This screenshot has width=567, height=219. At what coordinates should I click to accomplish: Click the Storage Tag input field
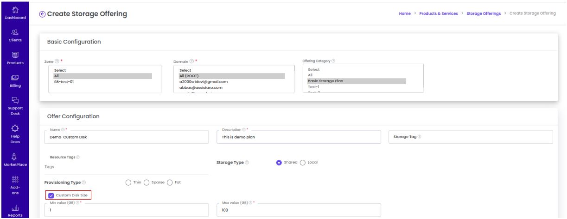pos(471,137)
